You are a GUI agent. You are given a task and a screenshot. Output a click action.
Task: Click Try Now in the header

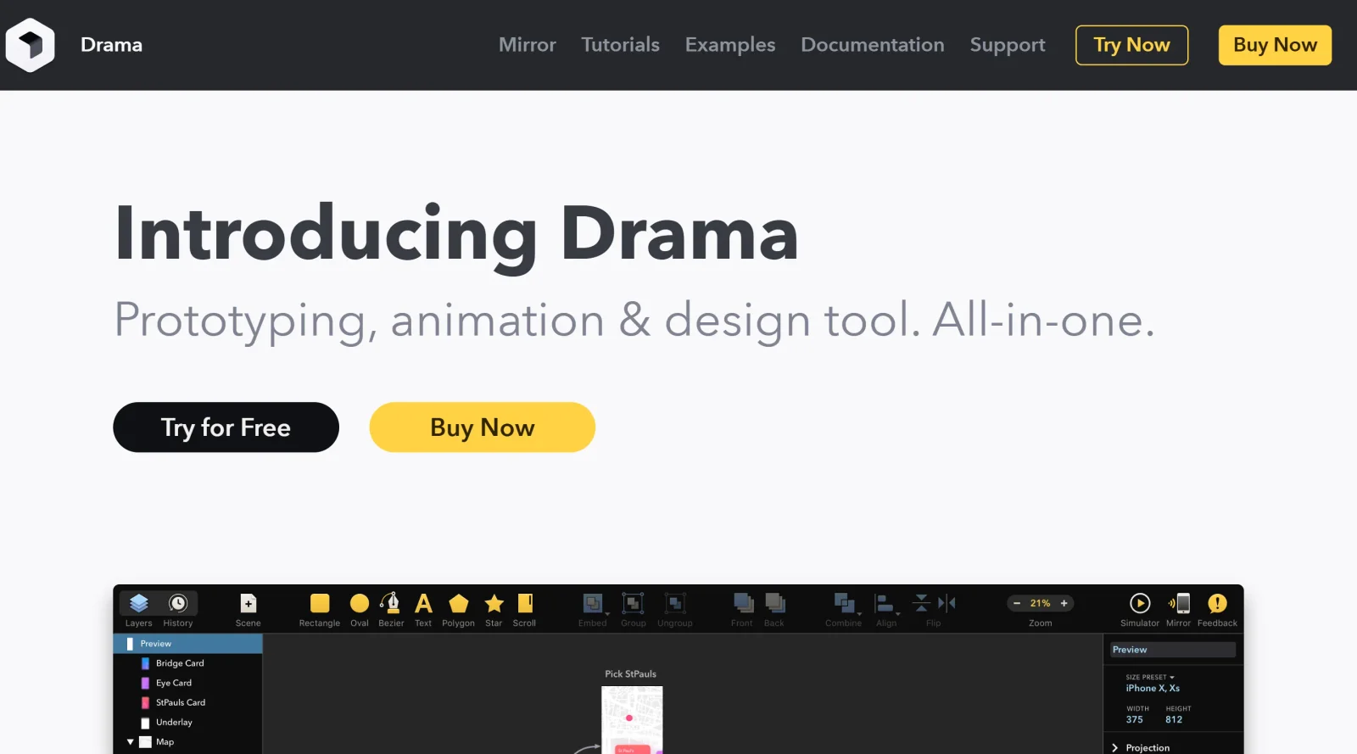pos(1131,45)
